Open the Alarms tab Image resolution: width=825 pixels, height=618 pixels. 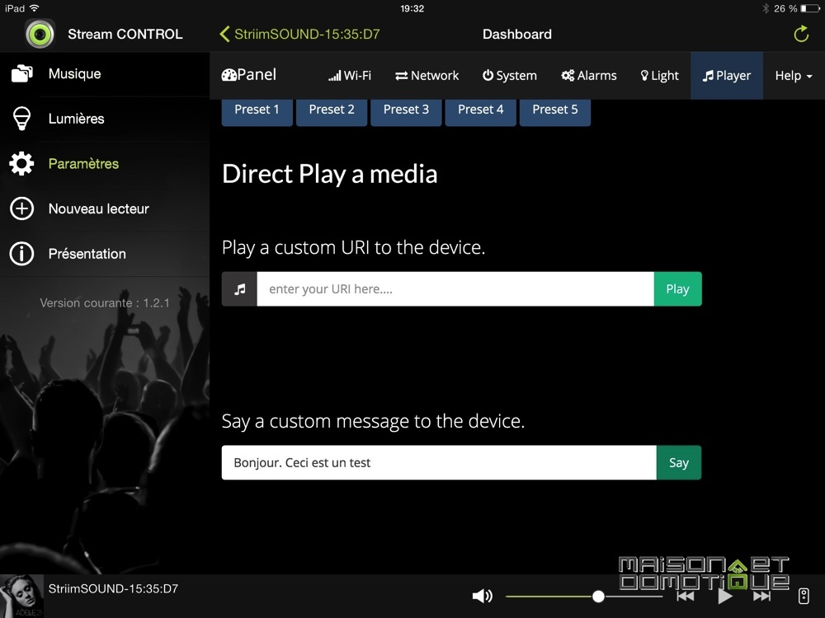589,76
